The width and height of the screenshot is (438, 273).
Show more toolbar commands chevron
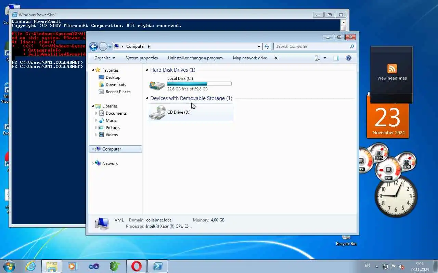276,58
